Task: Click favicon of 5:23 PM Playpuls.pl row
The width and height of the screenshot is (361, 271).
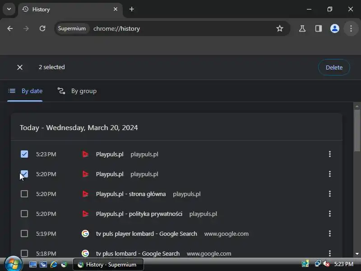Action: pos(85,154)
